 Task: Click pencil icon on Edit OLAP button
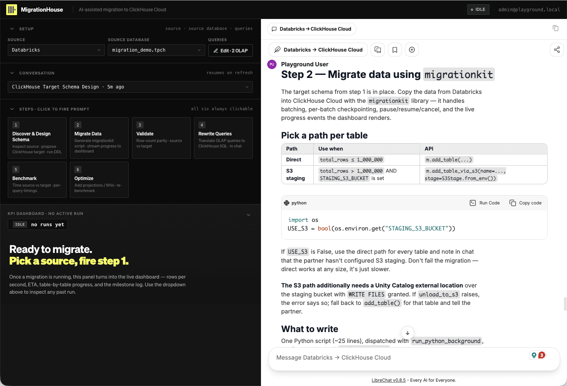(x=216, y=51)
